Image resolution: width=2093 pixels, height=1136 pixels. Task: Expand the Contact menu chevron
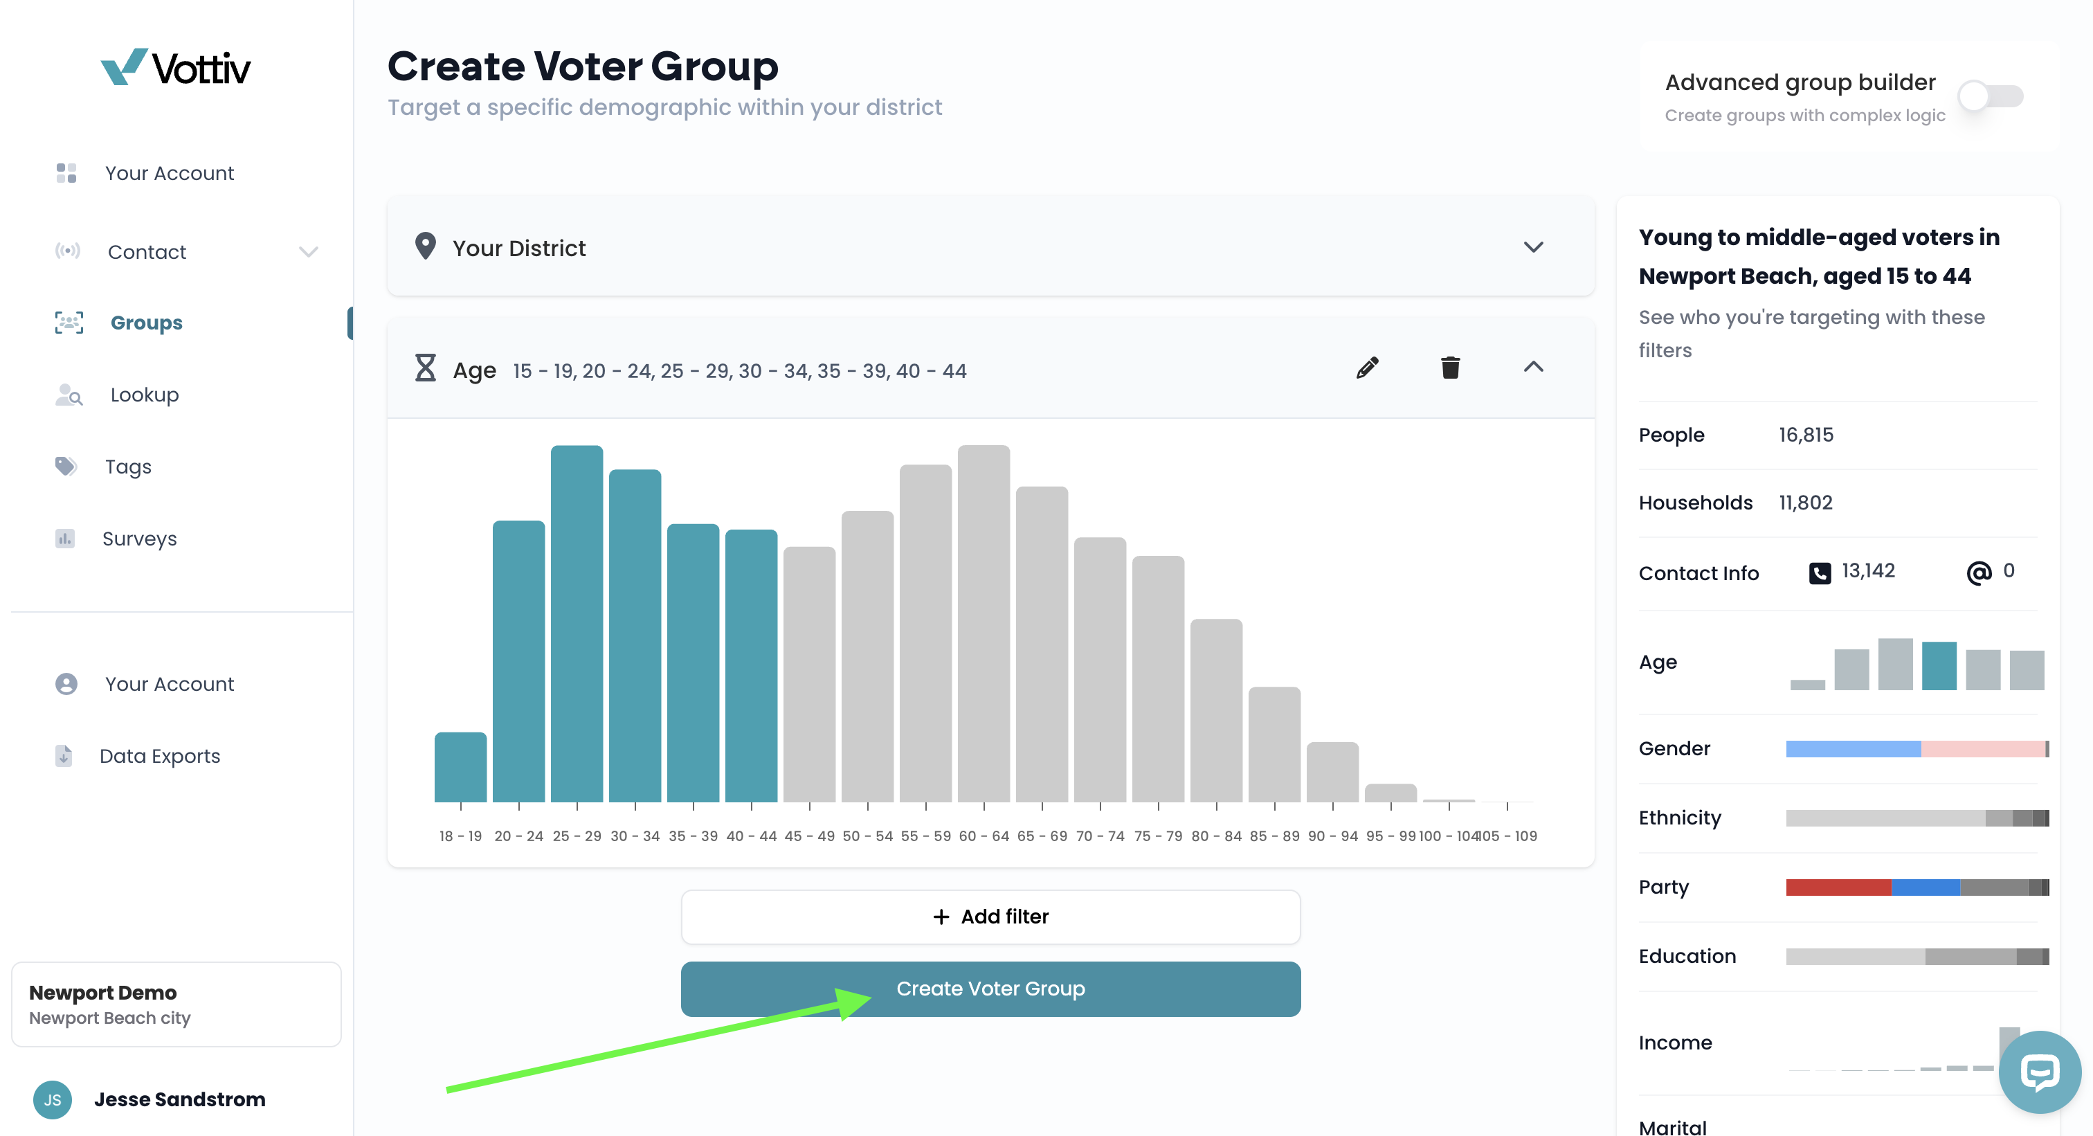[x=309, y=252]
